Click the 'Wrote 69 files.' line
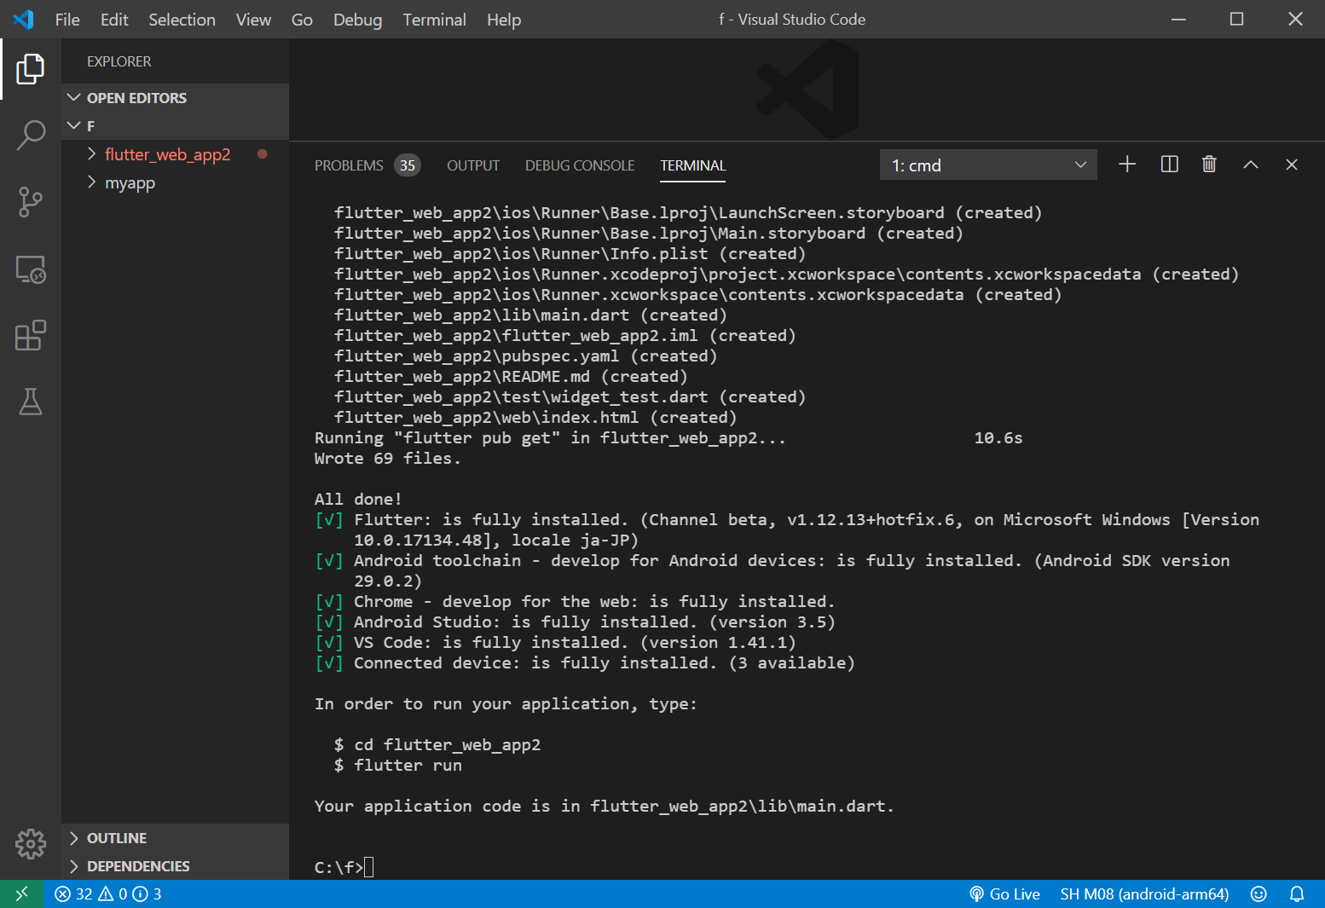1325x908 pixels. [387, 458]
